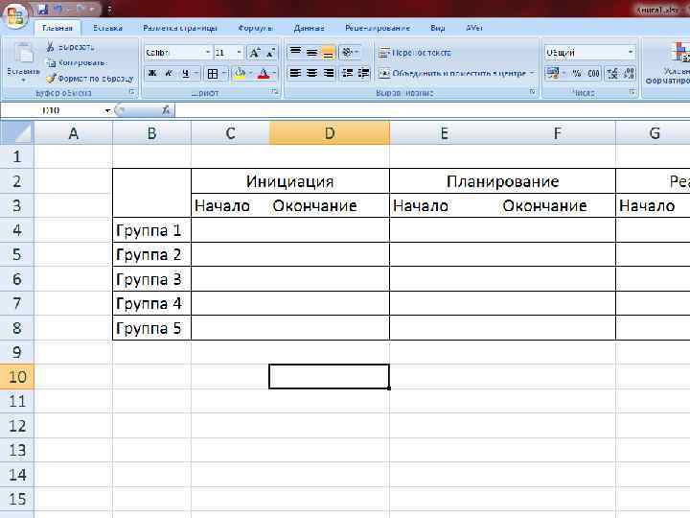
Task: Apply the accounting currency number format
Action: coord(553,73)
